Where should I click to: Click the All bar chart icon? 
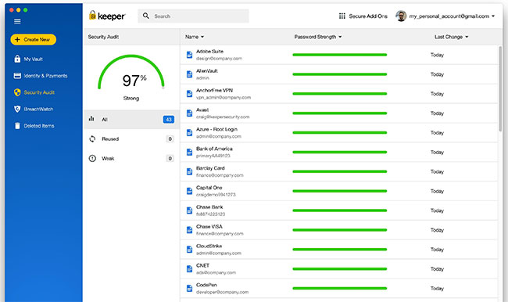(91, 119)
